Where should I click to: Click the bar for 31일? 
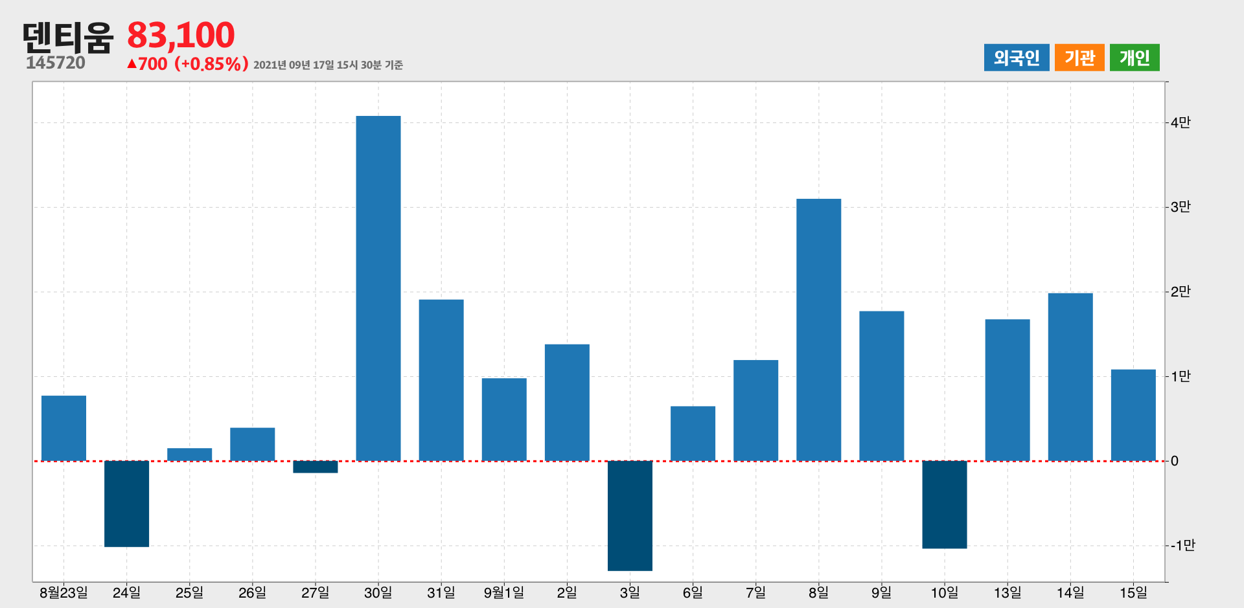pos(441,380)
